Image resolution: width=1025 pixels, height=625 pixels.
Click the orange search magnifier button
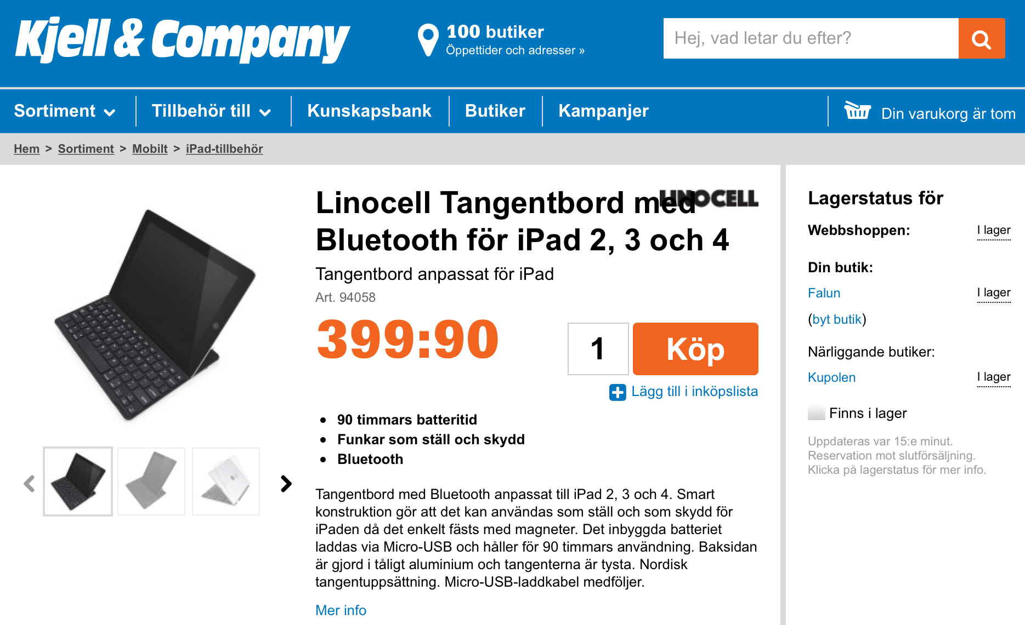click(981, 39)
